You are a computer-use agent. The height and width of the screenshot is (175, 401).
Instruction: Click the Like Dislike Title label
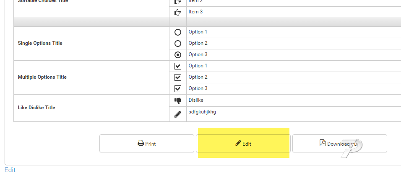[x=36, y=108]
